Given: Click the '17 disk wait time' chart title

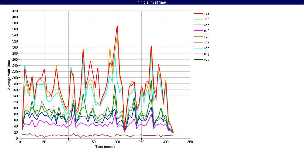Looking at the screenshot, I should pyautogui.click(x=152, y=2).
